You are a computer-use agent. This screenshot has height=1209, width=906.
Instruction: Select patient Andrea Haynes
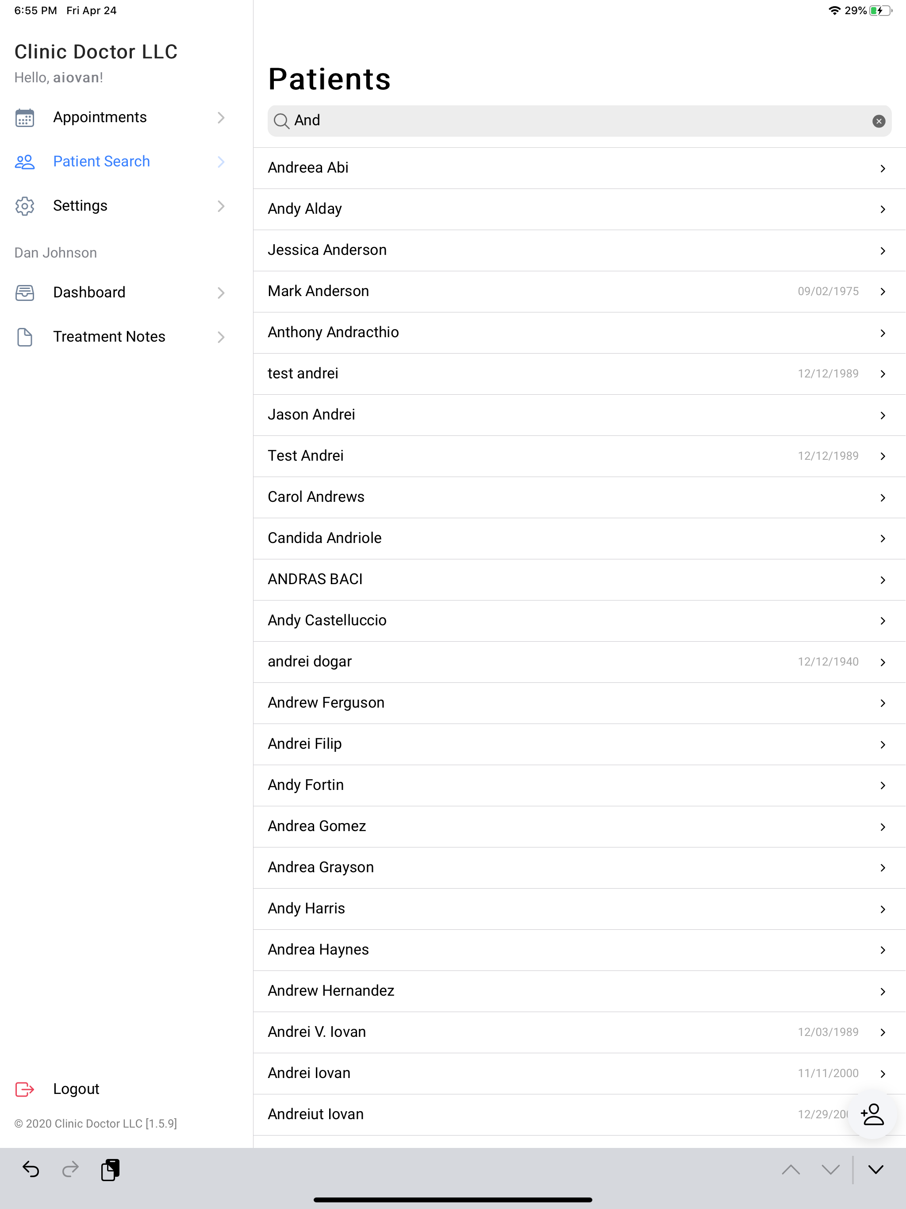(579, 951)
